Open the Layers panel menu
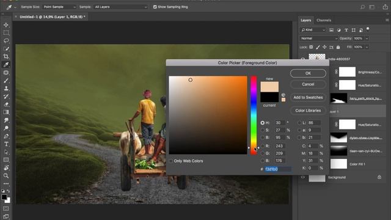391x220 pixels. click(387, 20)
